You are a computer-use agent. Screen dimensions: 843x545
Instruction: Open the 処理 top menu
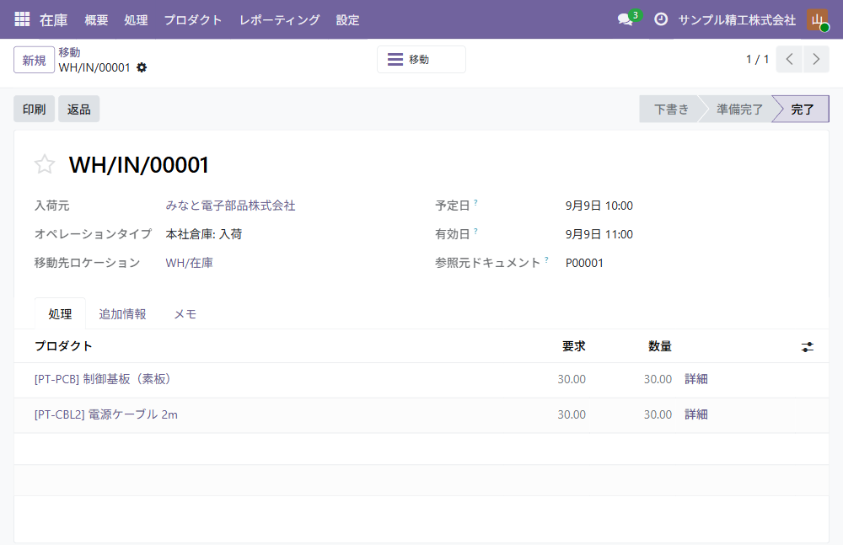pos(136,20)
